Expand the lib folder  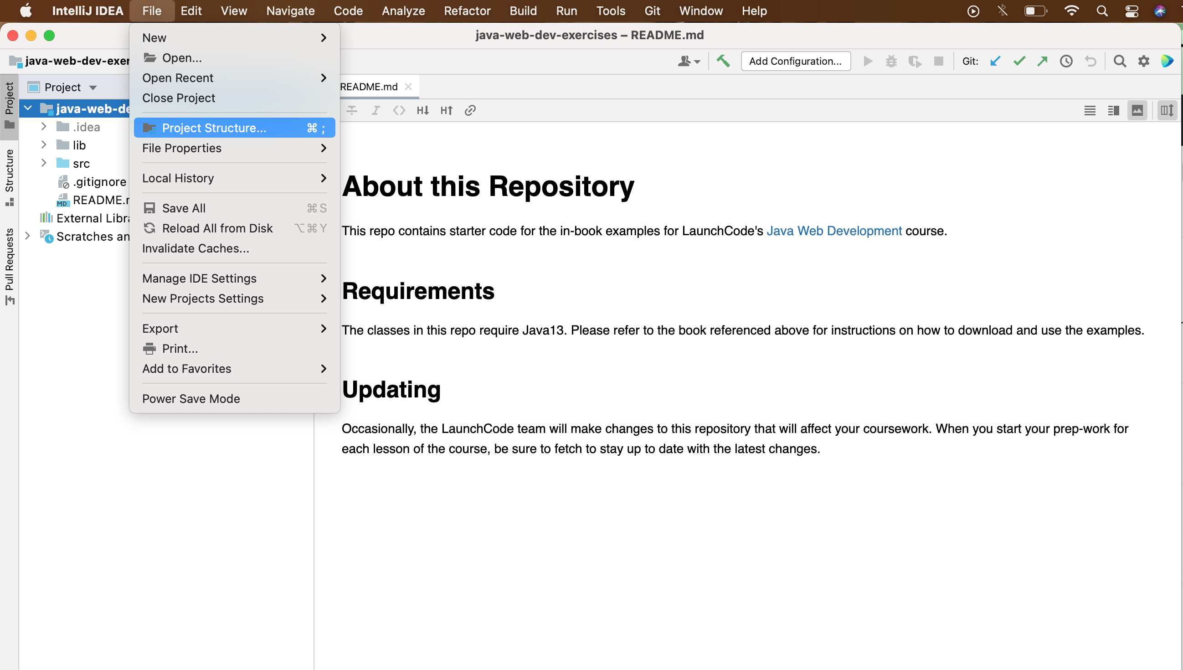(x=44, y=145)
